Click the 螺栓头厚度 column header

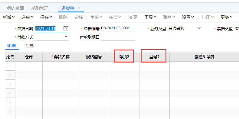click(x=205, y=57)
